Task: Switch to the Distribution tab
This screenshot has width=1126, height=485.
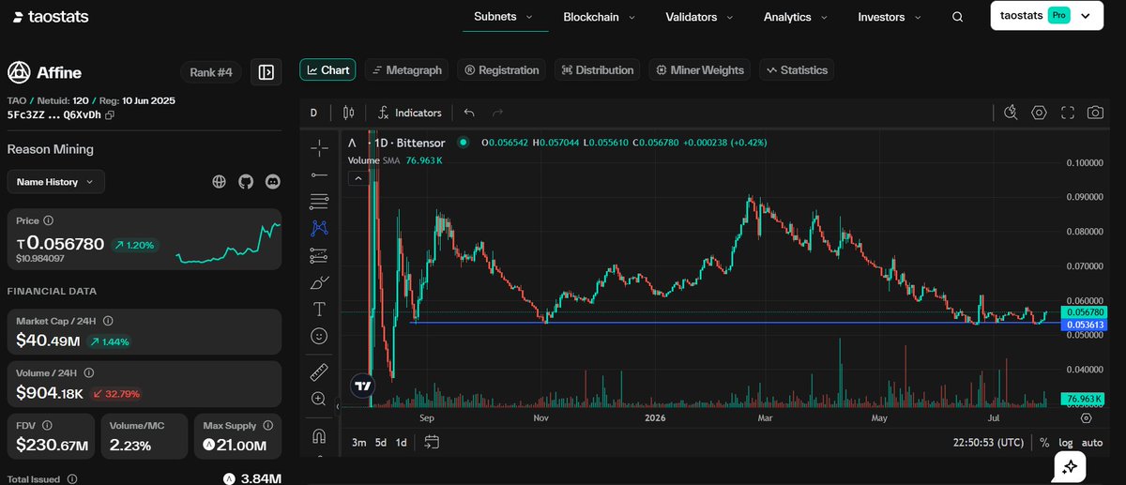Action: tap(598, 69)
